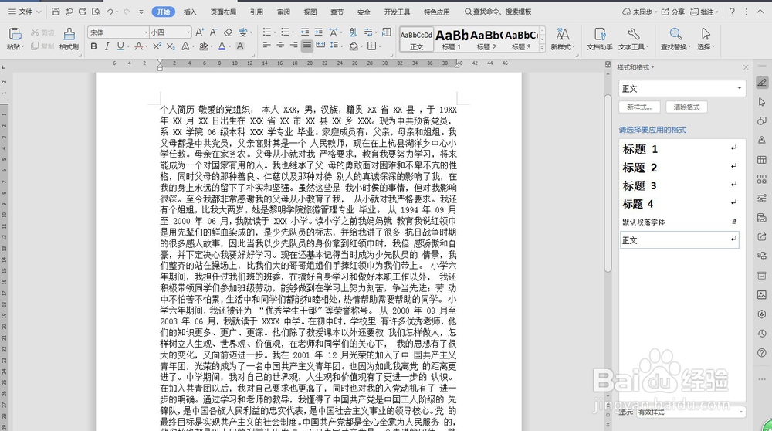
Task: Open the Document Assistant (文档助手)
Action: point(599,39)
